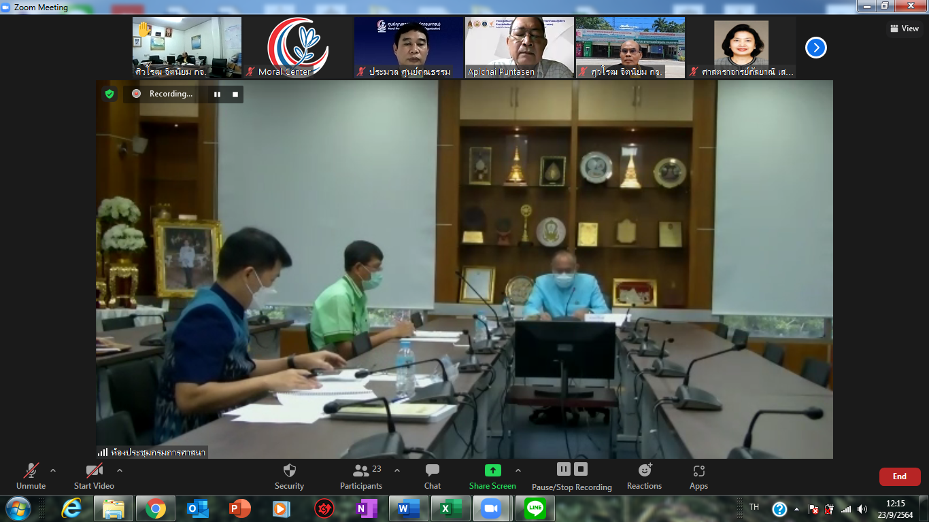Select Apichai Puntasen video thumbnail
Image resolution: width=929 pixels, height=522 pixels.
point(520,48)
